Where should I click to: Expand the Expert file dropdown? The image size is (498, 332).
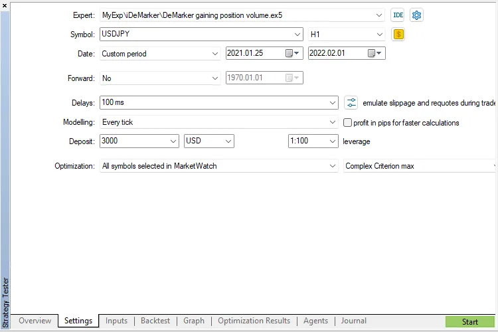[379, 15]
